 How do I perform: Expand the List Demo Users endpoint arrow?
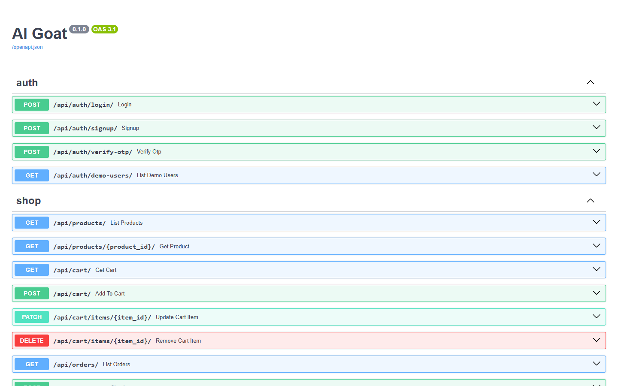[x=597, y=175]
